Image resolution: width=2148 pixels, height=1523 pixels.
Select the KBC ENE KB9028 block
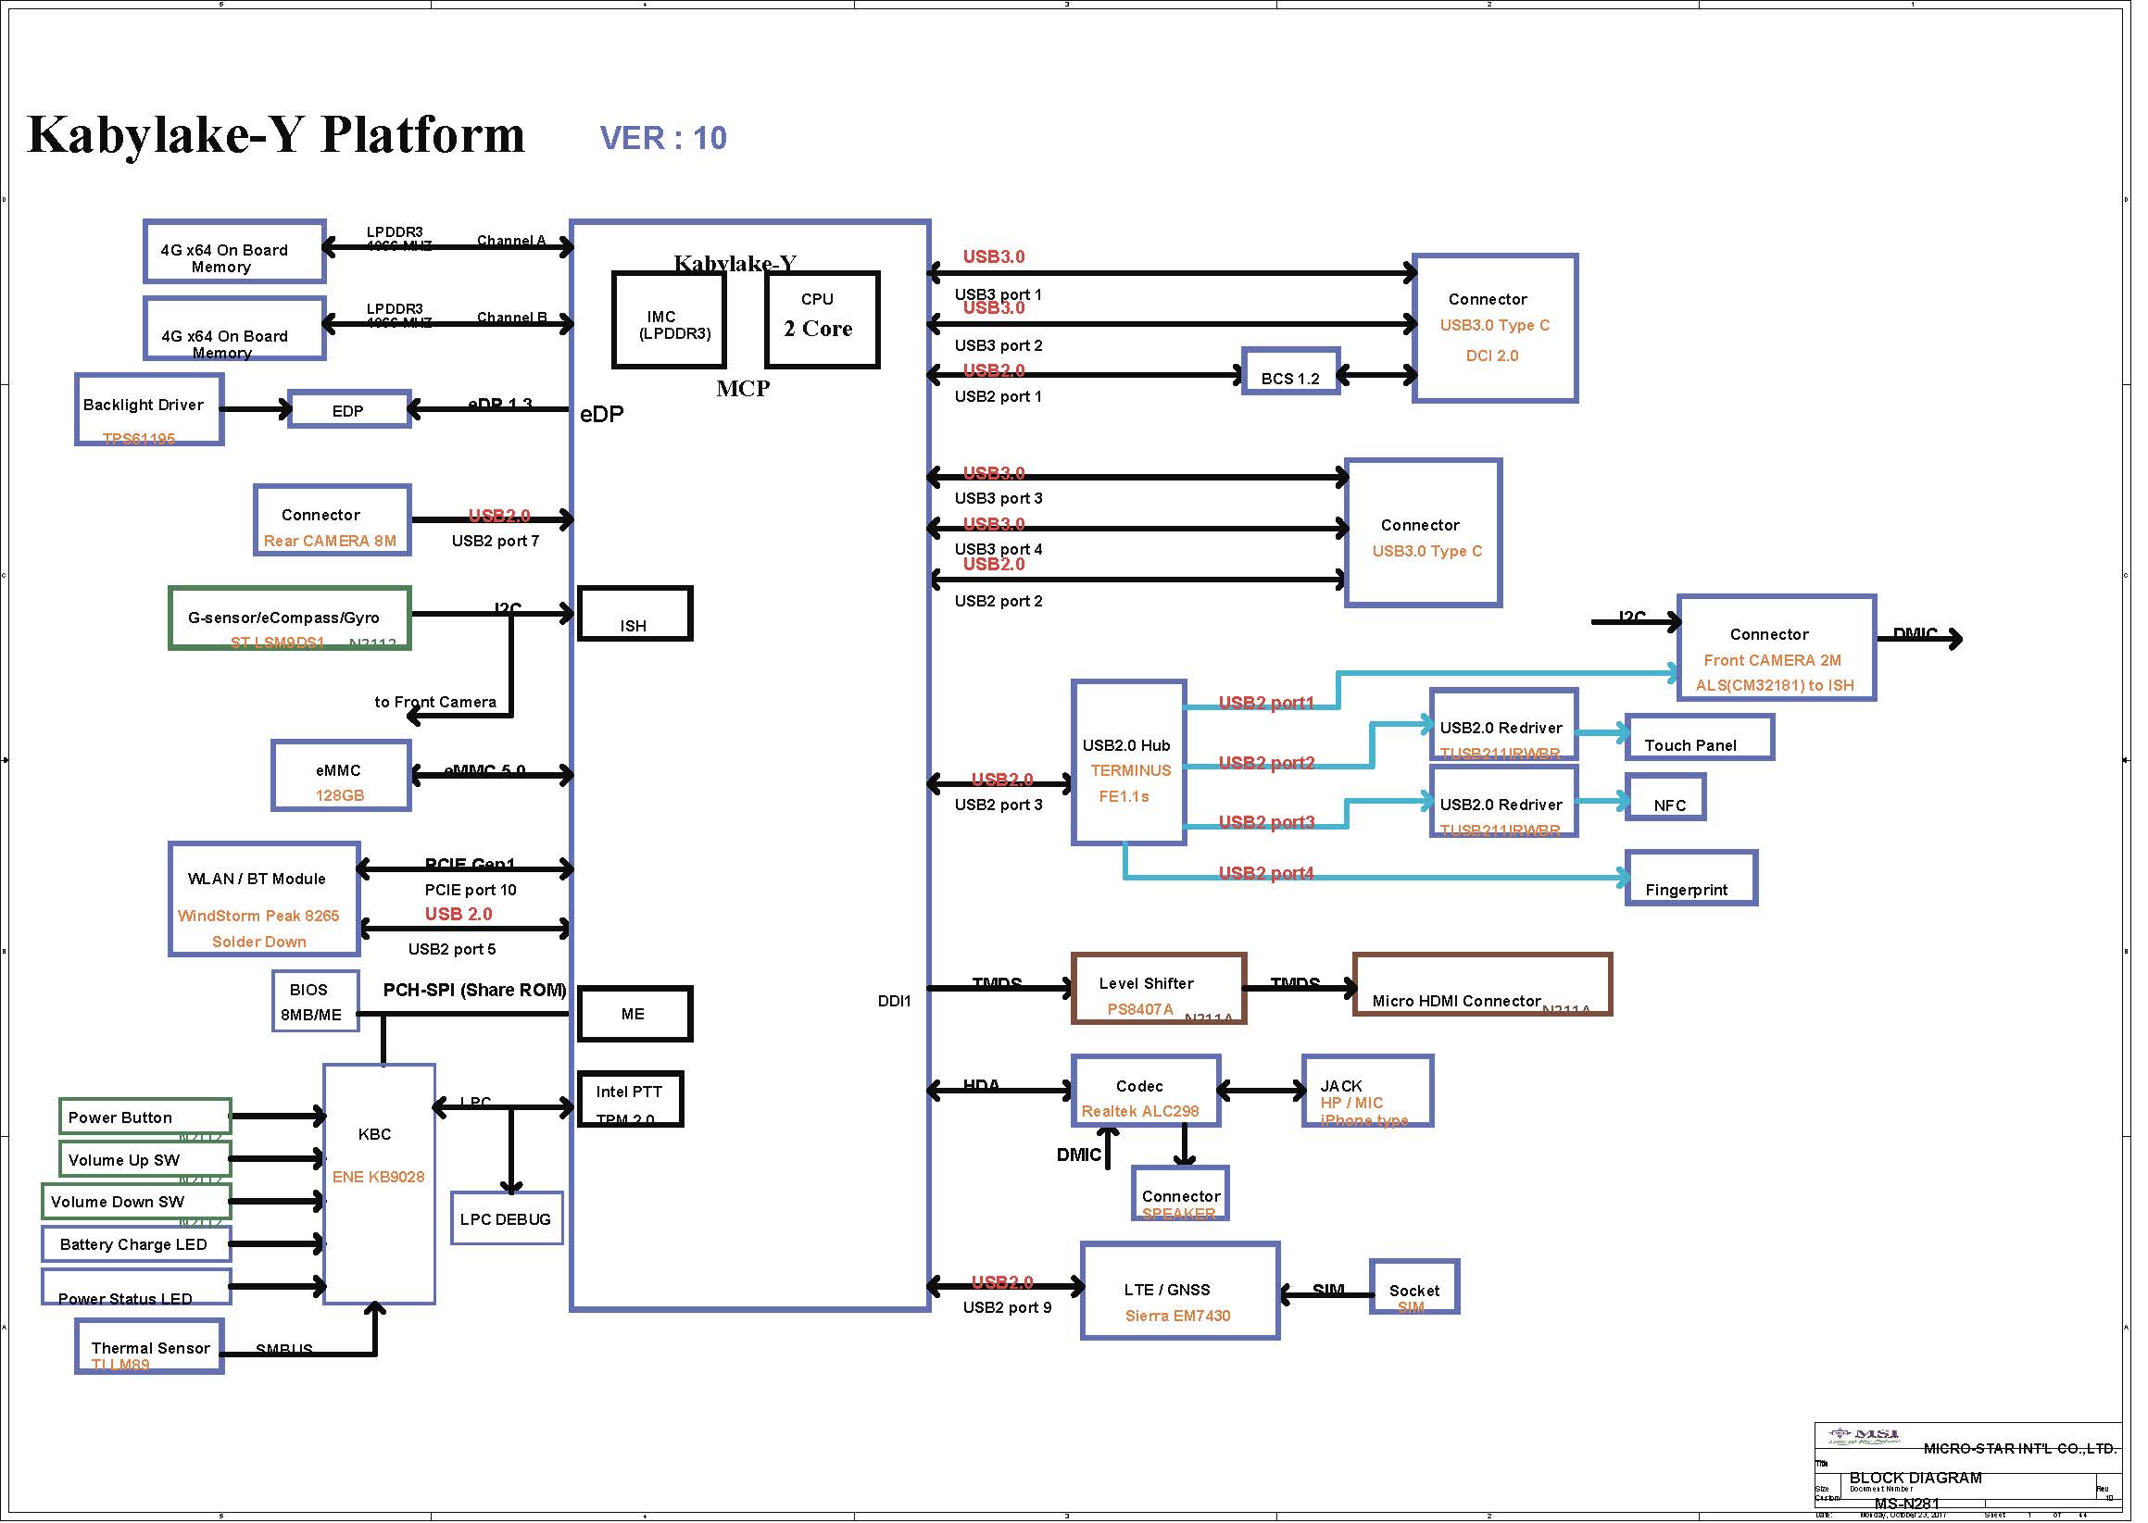click(x=379, y=1184)
